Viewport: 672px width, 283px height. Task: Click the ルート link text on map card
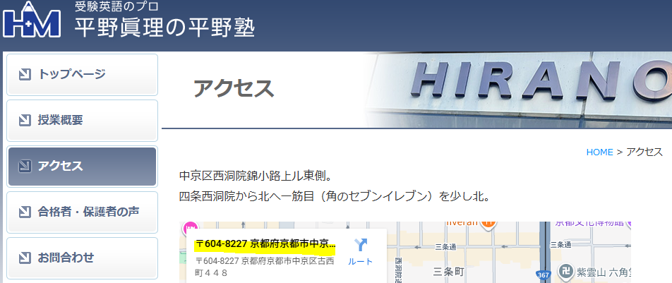361,262
